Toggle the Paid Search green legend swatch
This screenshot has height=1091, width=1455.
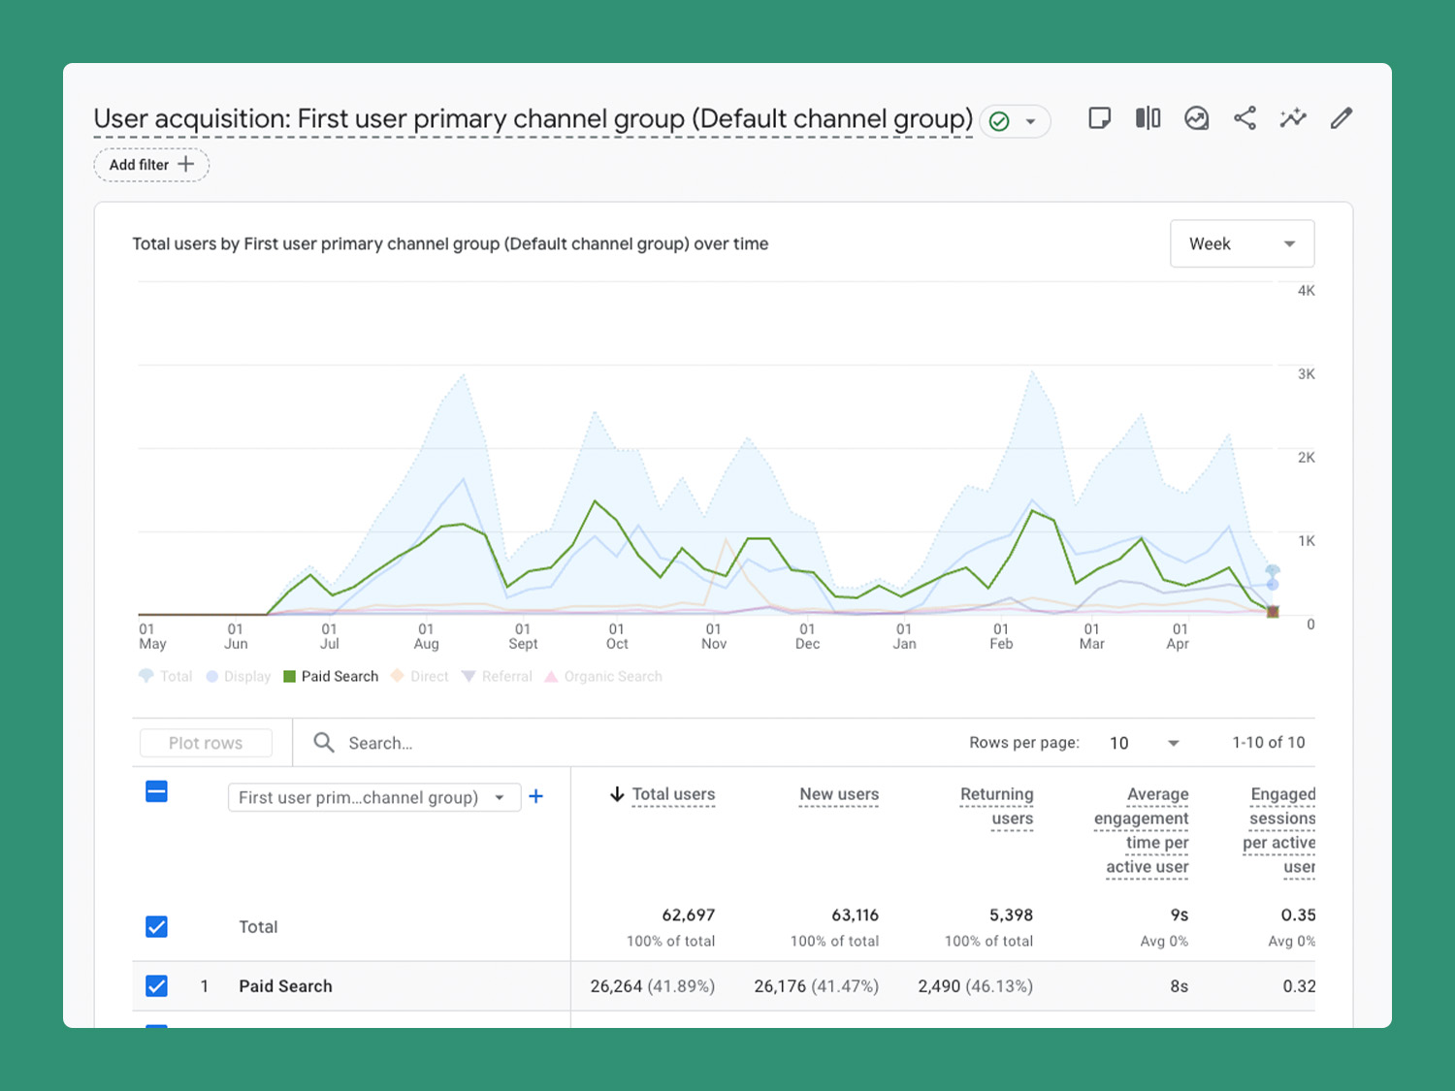[x=289, y=677]
